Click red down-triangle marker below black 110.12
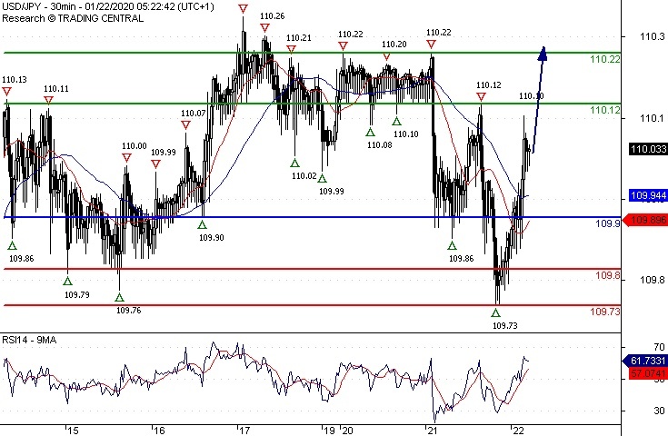This screenshot has width=668, height=436. 481,97
